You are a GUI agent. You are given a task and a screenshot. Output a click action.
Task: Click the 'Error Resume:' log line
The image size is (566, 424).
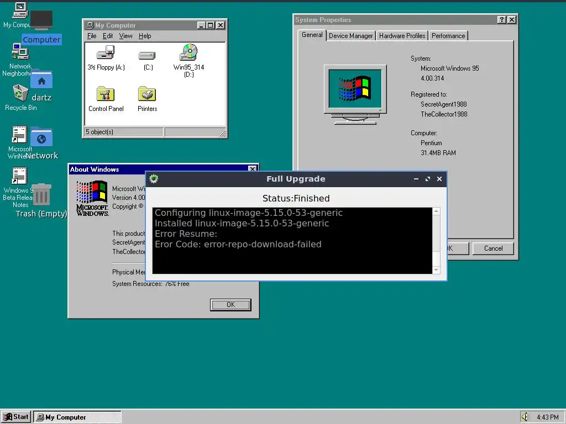coord(186,234)
